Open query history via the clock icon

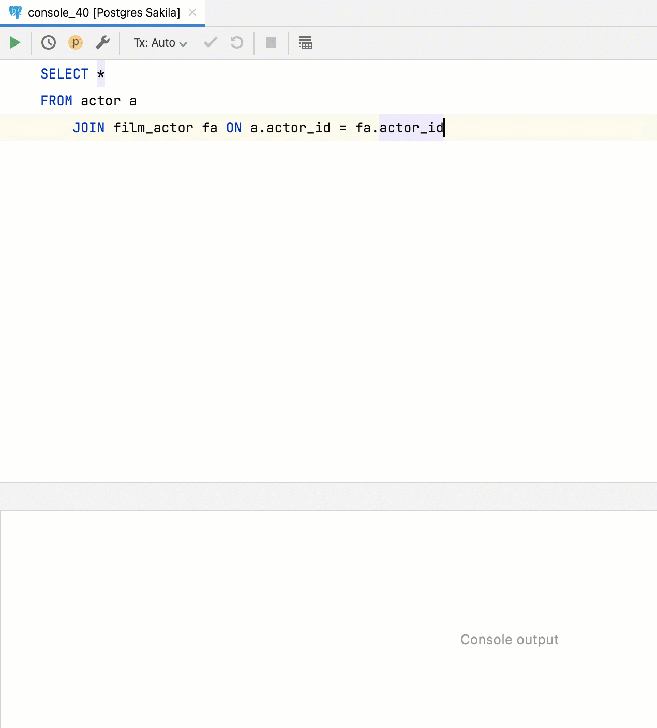(x=49, y=42)
